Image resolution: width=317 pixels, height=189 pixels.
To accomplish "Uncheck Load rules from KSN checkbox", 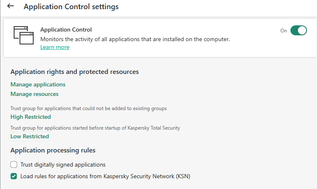I will (x=14, y=176).
